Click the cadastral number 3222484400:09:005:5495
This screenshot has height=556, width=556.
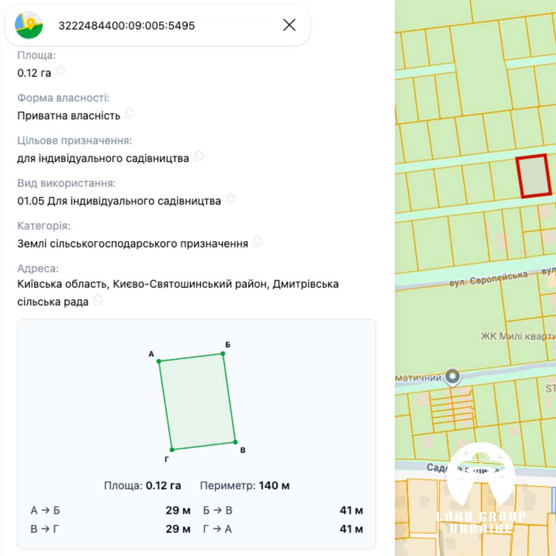point(126,25)
